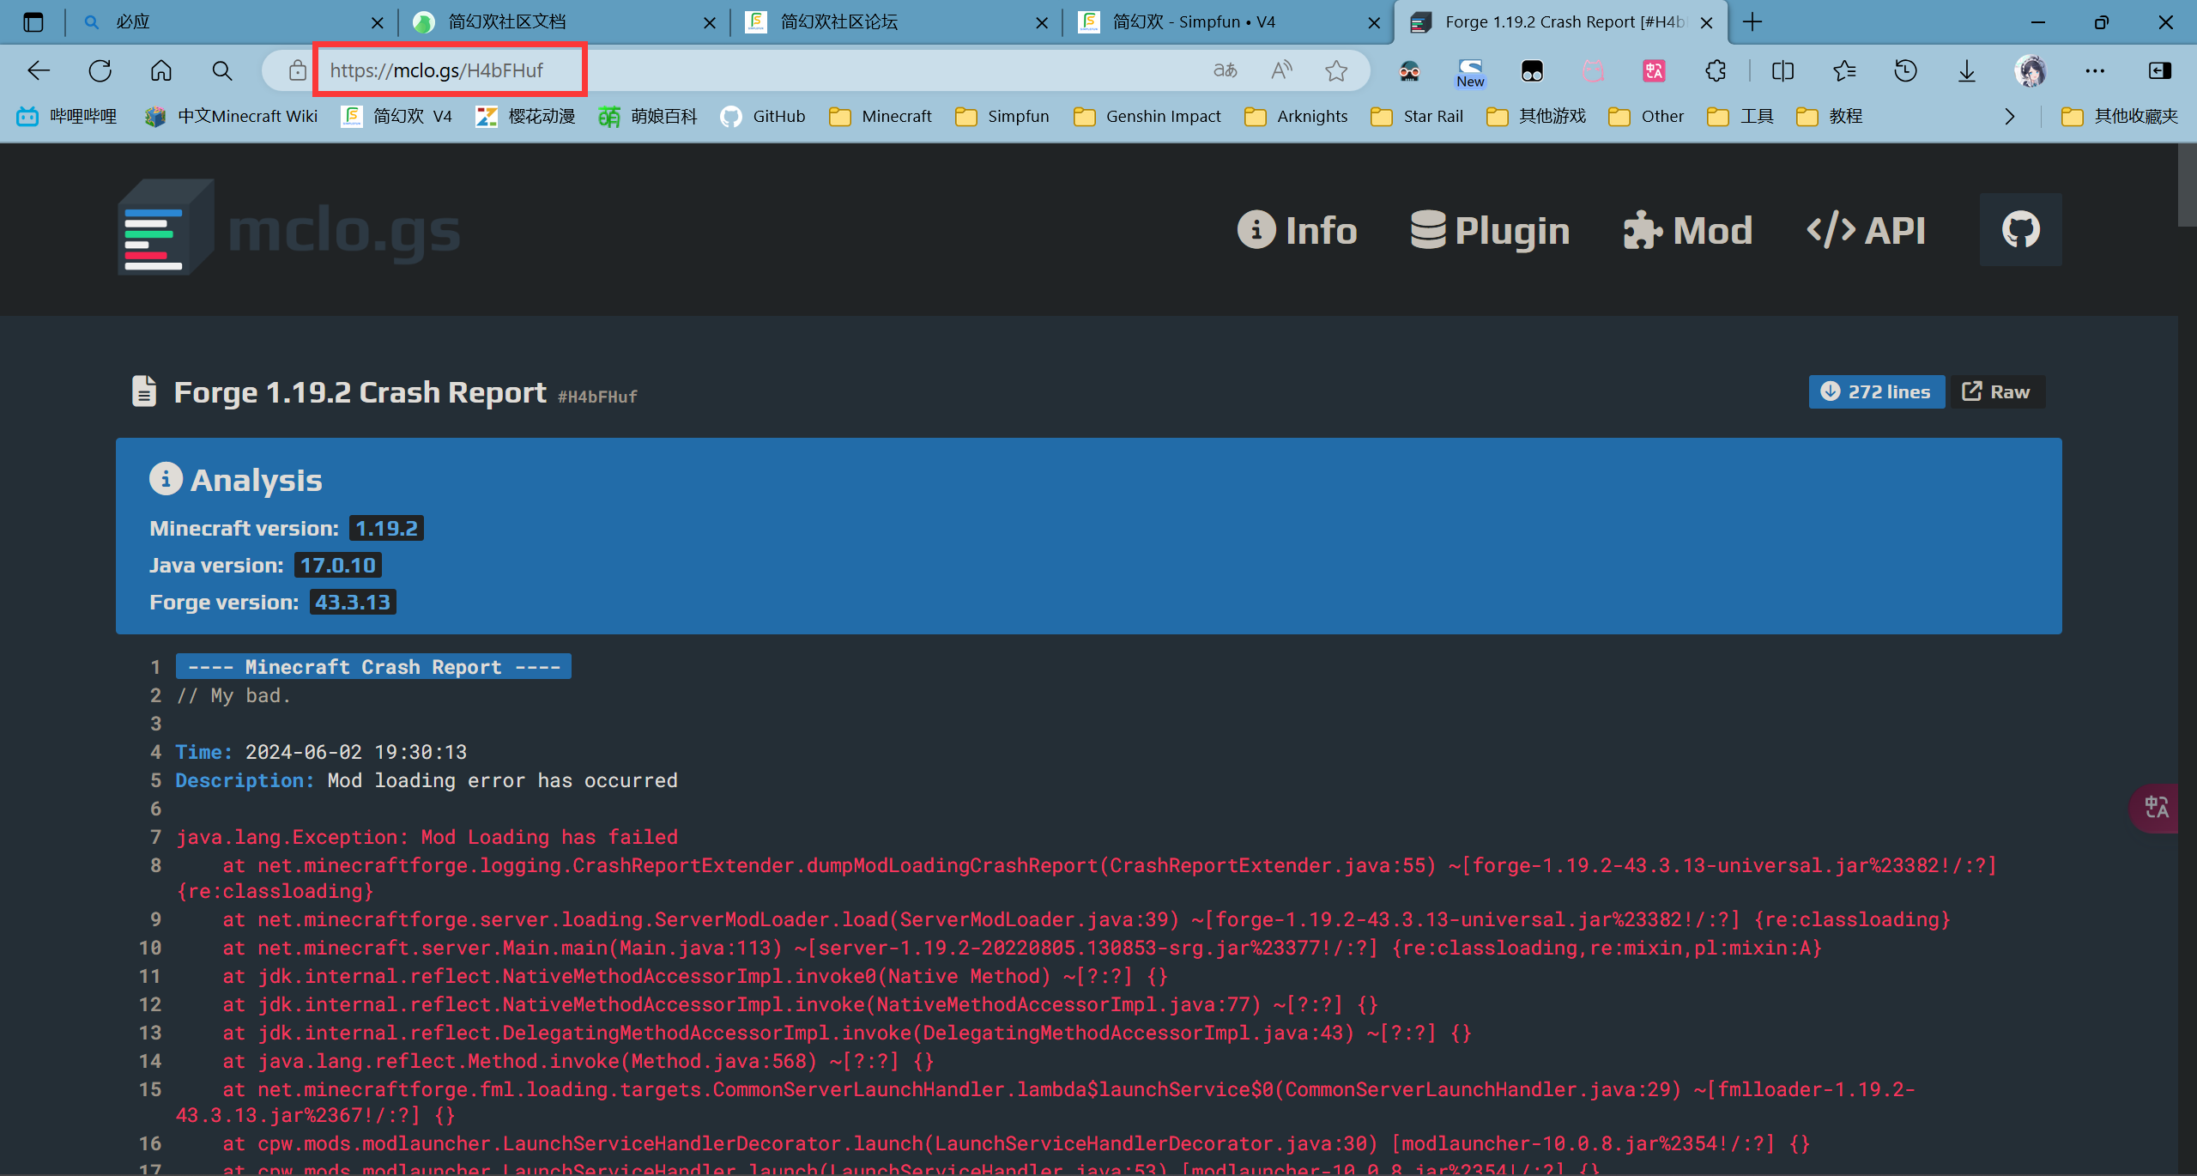2197x1176 pixels.
Task: Download the 272 lines log button
Action: coord(1876,391)
